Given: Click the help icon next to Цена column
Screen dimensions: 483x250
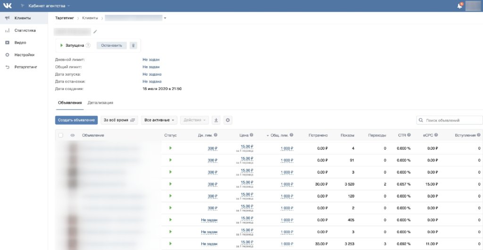Looking at the screenshot, I should tap(251, 135).
